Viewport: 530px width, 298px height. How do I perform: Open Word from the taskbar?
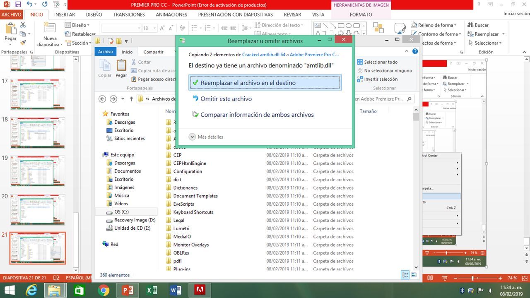pos(176,290)
